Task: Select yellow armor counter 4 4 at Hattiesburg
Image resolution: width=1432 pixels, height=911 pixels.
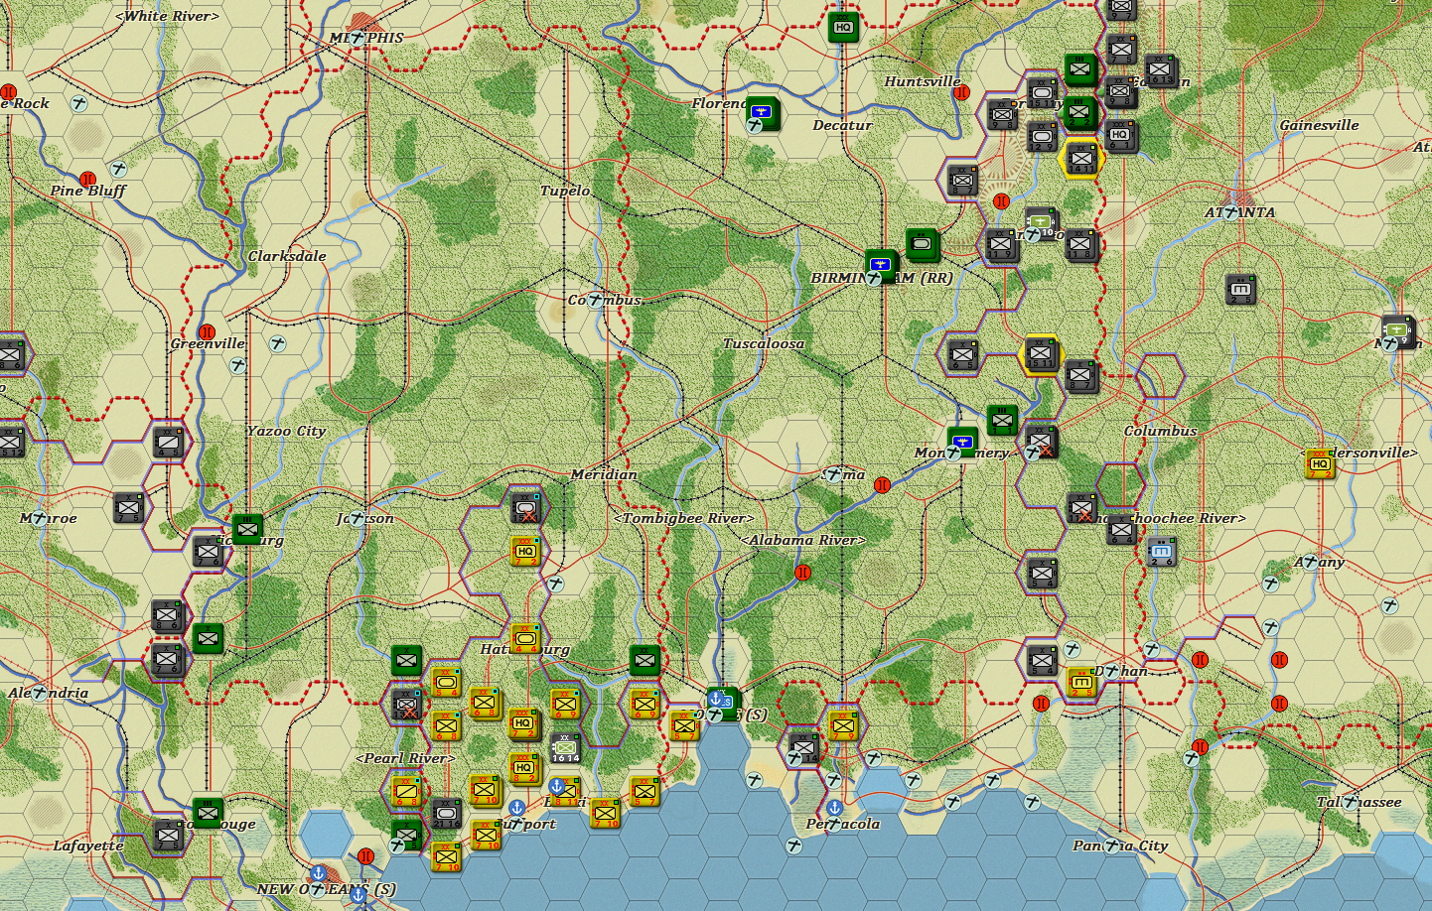Action: [x=525, y=638]
